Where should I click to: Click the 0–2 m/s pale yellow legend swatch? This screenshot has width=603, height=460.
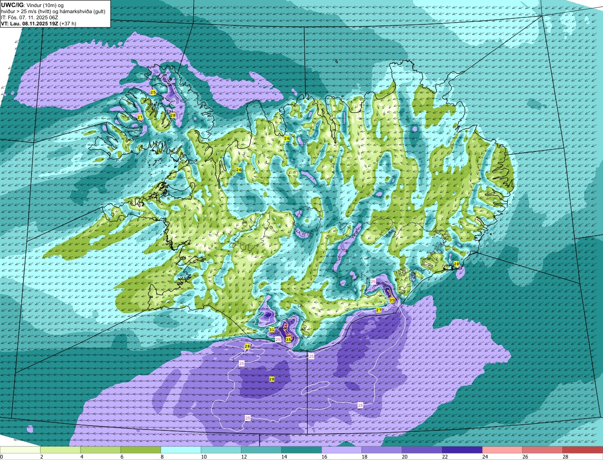(x=20, y=450)
